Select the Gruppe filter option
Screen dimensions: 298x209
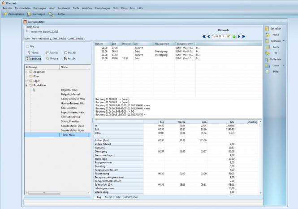(51, 58)
